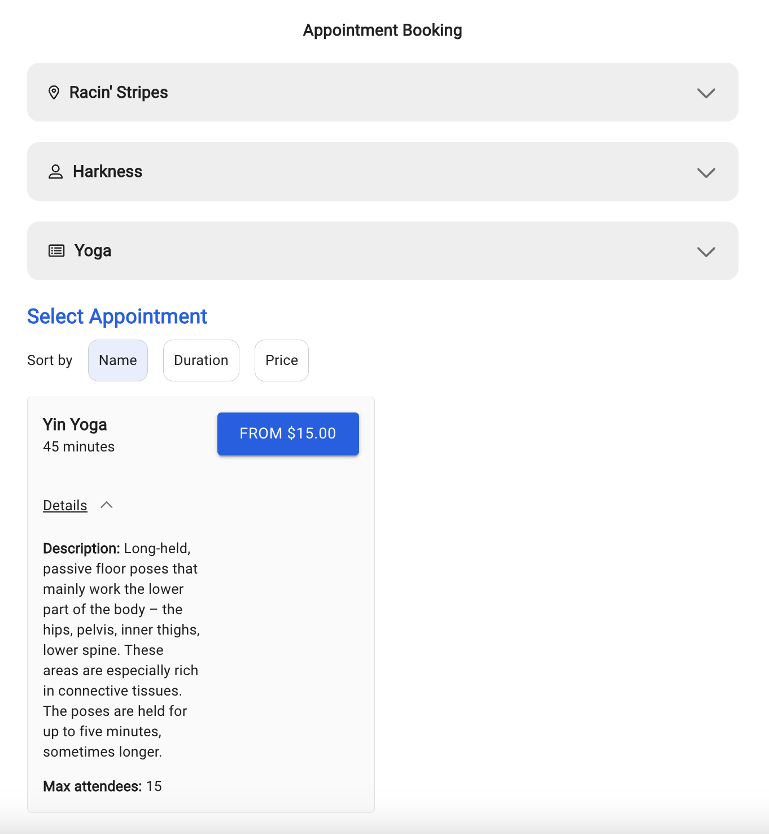Sort appointments by Duration
This screenshot has height=834, width=769.
coord(201,360)
